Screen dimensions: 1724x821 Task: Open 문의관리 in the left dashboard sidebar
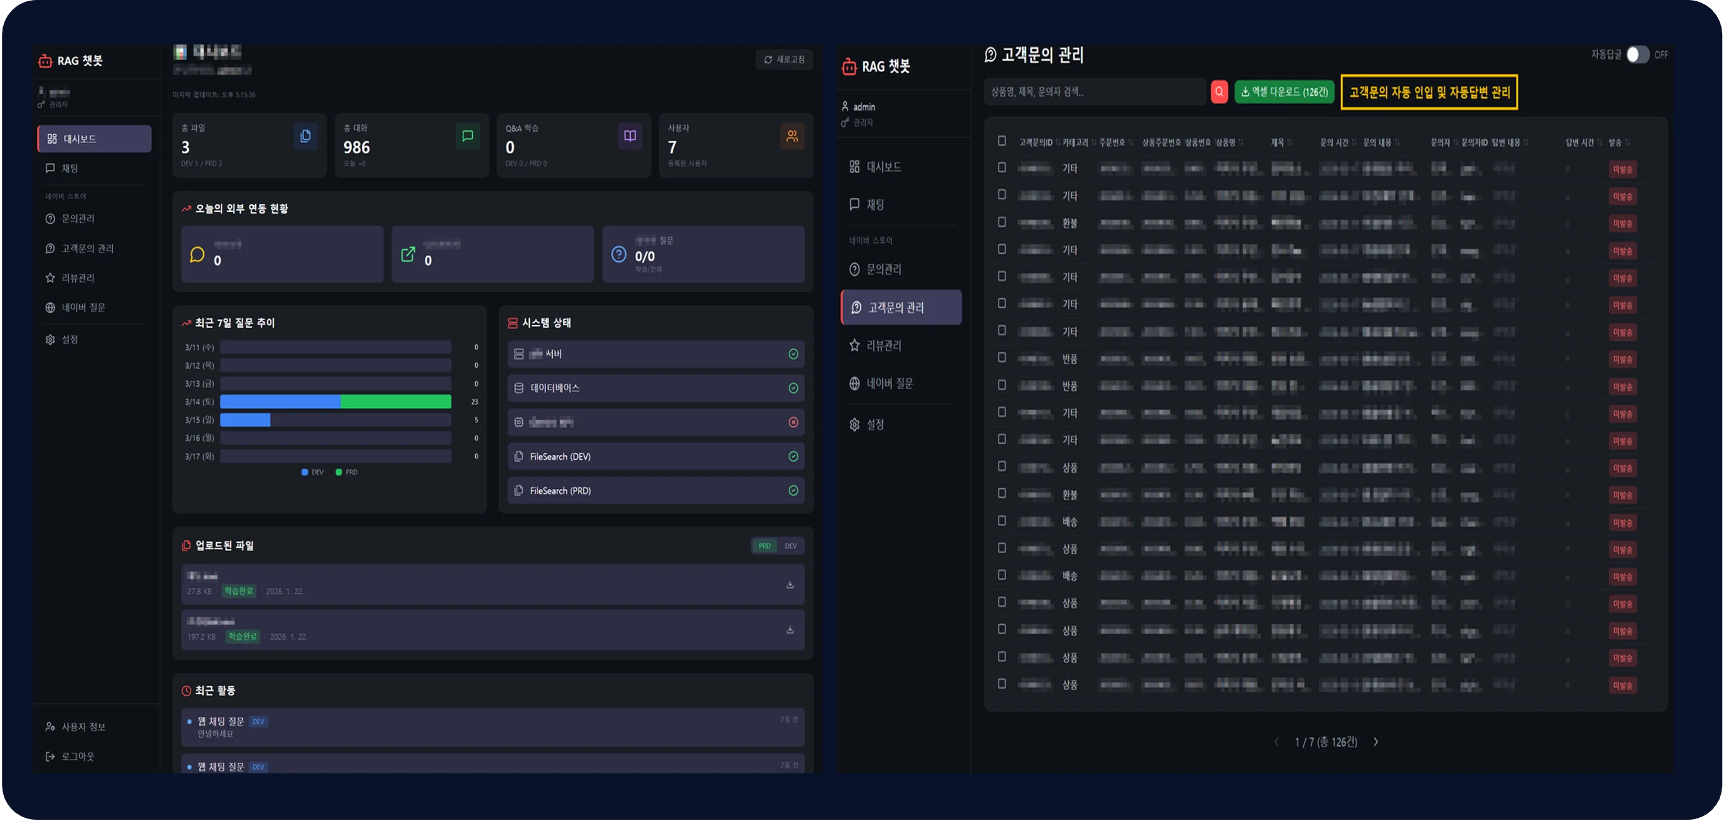[x=95, y=219]
